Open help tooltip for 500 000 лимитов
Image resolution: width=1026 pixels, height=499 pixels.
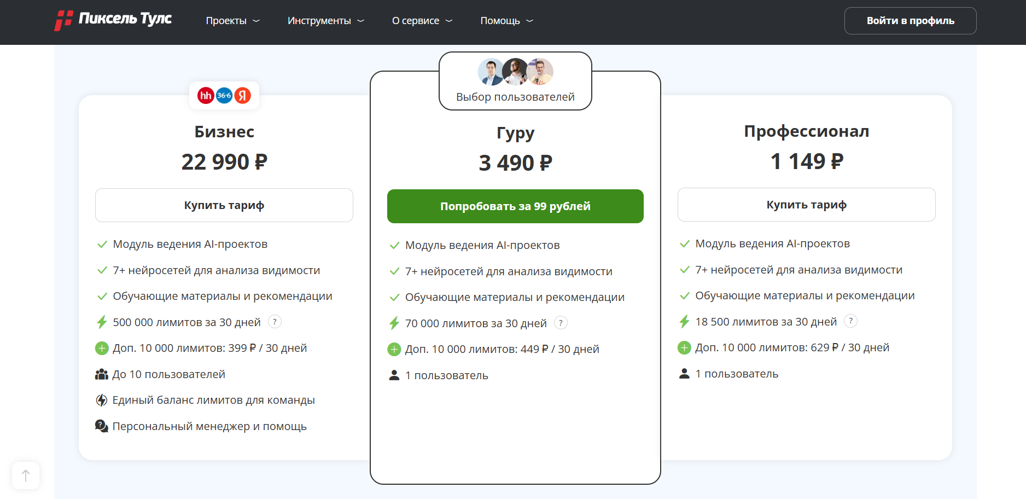(x=275, y=322)
